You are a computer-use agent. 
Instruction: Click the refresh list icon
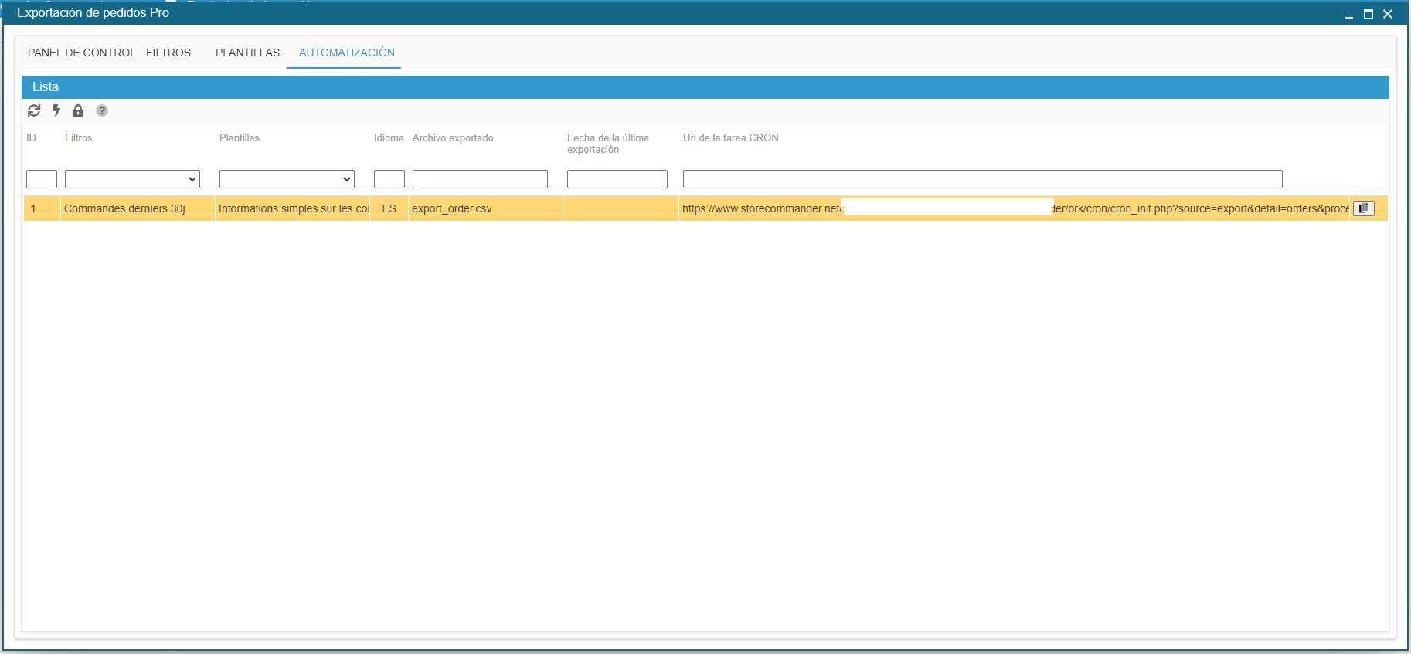[34, 110]
